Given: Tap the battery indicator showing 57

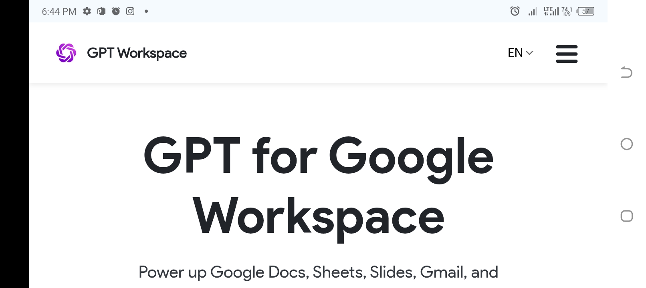Looking at the screenshot, I should [x=585, y=11].
